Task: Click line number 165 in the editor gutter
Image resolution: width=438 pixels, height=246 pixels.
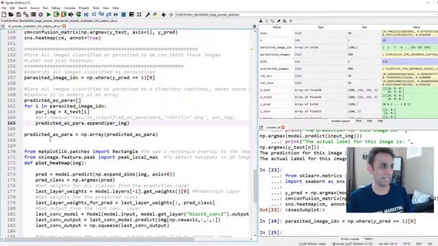Action: tap(12, 123)
